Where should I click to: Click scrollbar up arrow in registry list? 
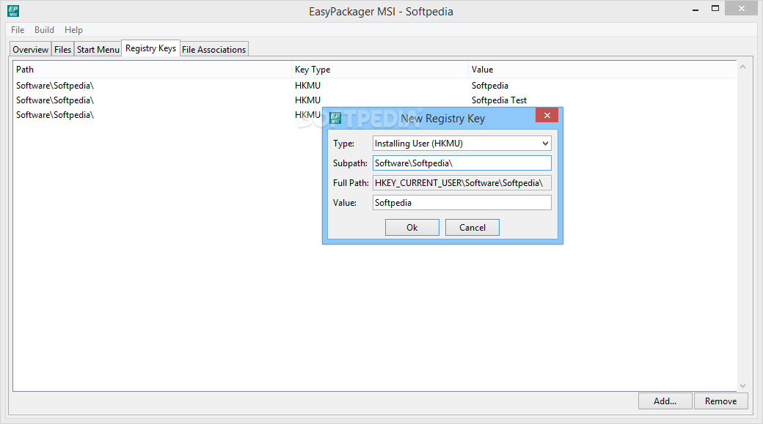(x=742, y=67)
